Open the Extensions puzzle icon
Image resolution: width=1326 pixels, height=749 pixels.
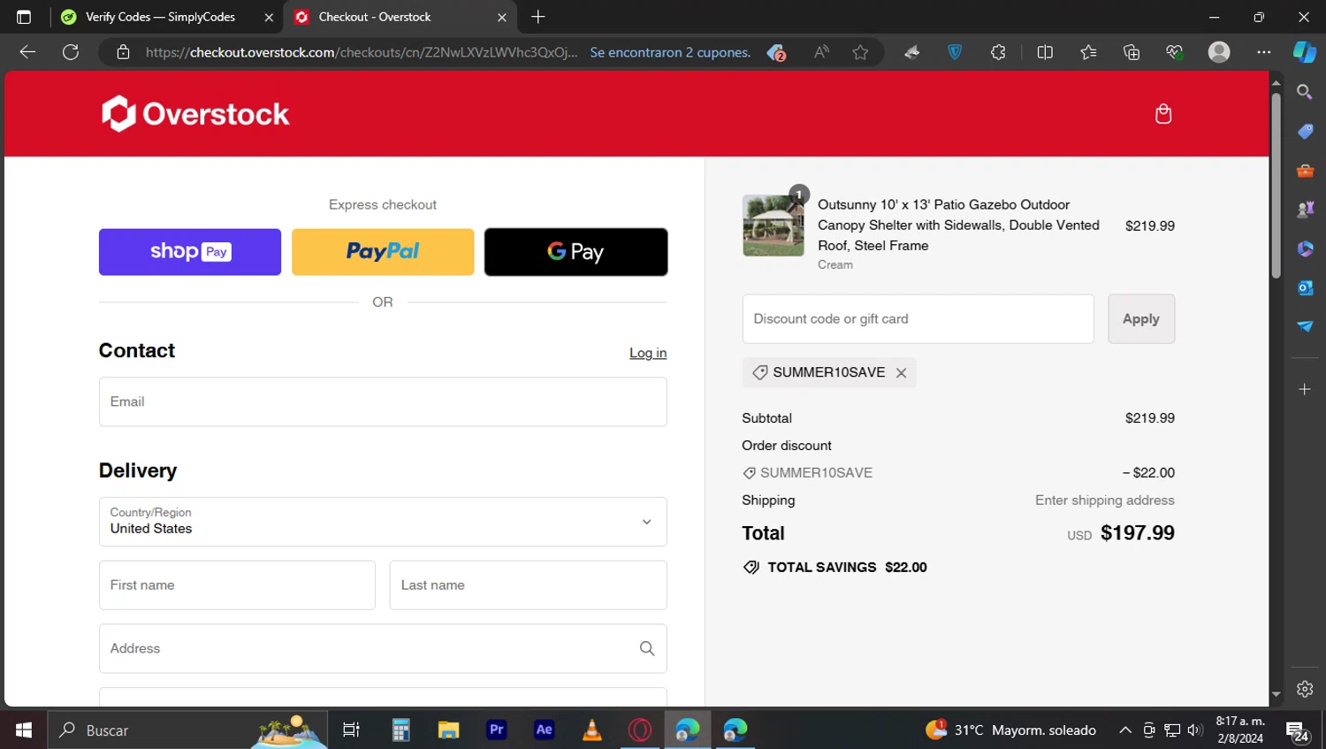click(x=998, y=52)
